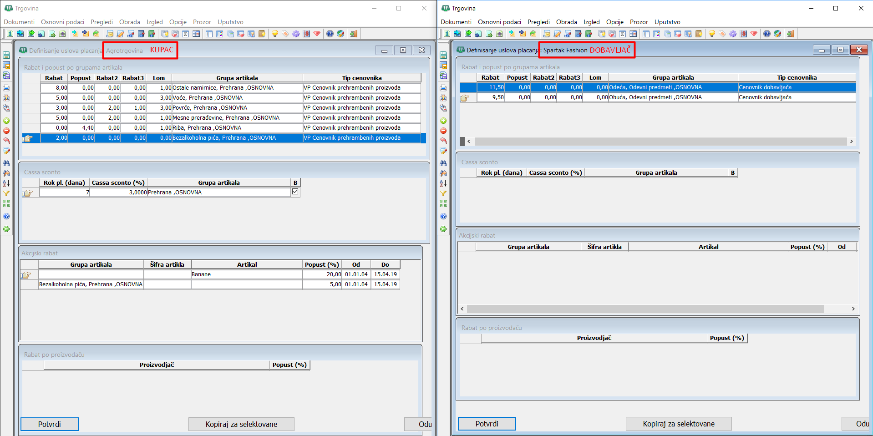Viewport: 873px width, 436px height.
Task: Click the red undo arrow in Agrotrgovina sidebar
Action: coord(6,141)
